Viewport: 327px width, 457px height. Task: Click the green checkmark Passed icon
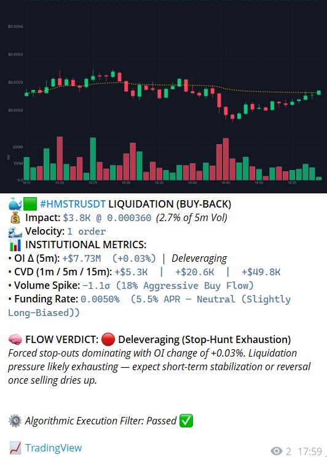[x=186, y=421]
